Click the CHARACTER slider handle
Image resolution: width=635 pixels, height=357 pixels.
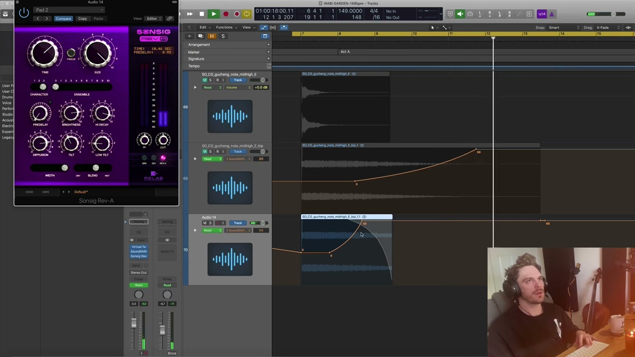point(43,87)
